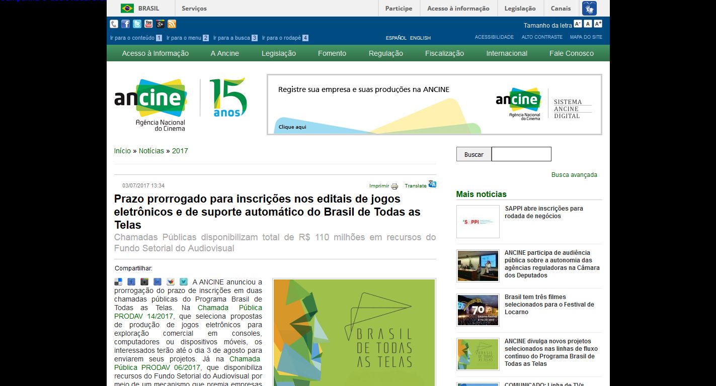716x386 pixels.
Task: Open the Regulação menu
Action: tap(386, 53)
